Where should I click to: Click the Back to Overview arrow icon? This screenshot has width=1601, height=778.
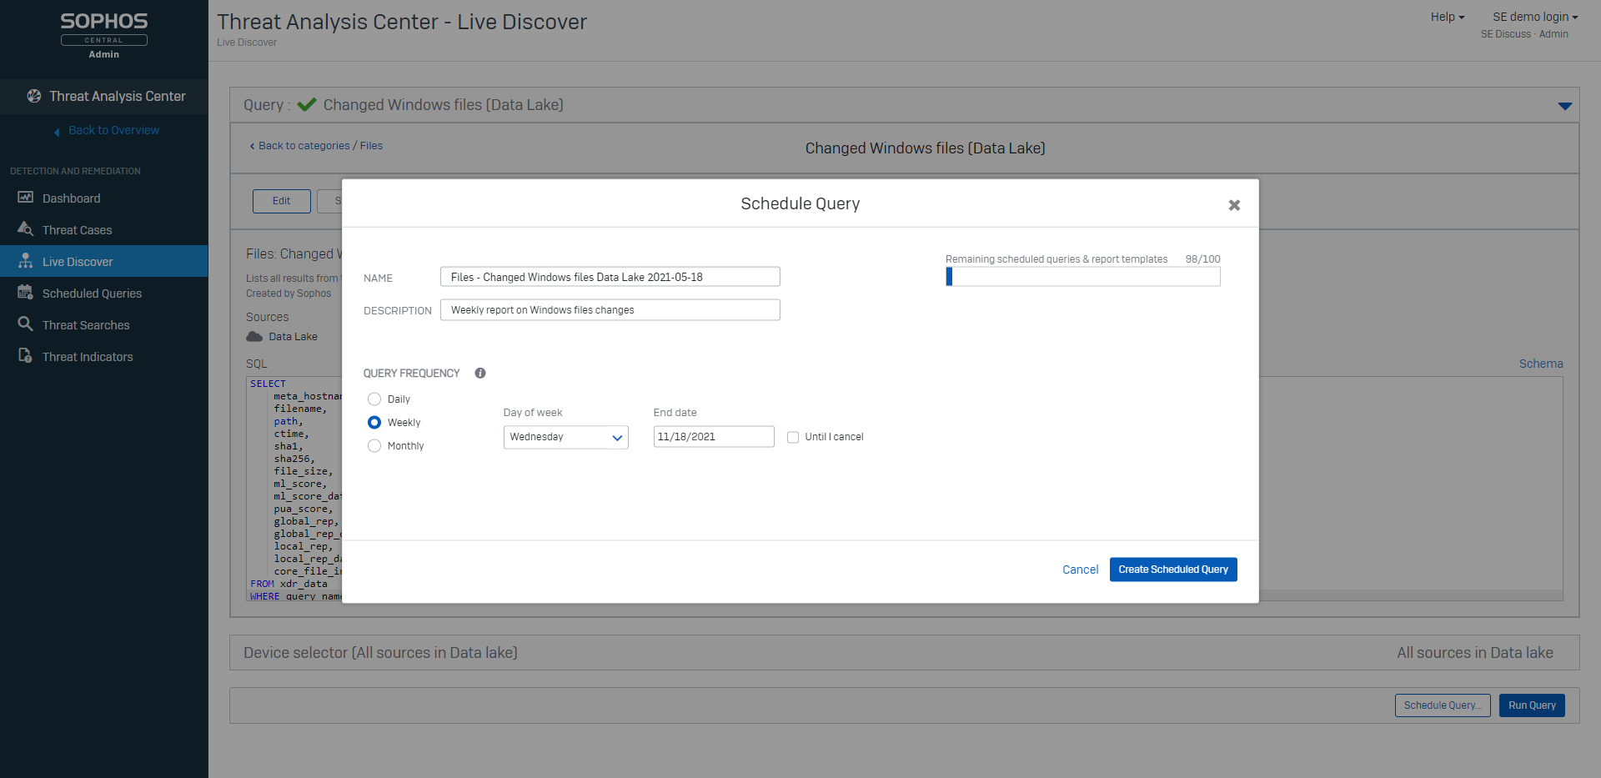pos(57,131)
